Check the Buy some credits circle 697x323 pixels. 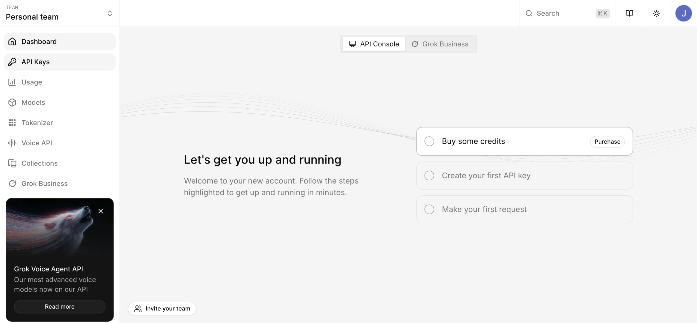[429, 141]
